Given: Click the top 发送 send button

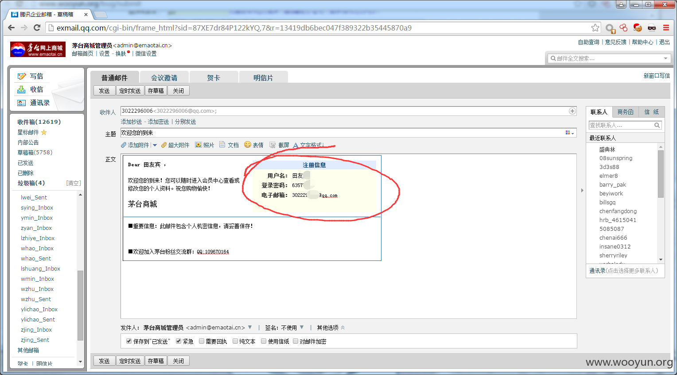Looking at the screenshot, I should (x=105, y=91).
